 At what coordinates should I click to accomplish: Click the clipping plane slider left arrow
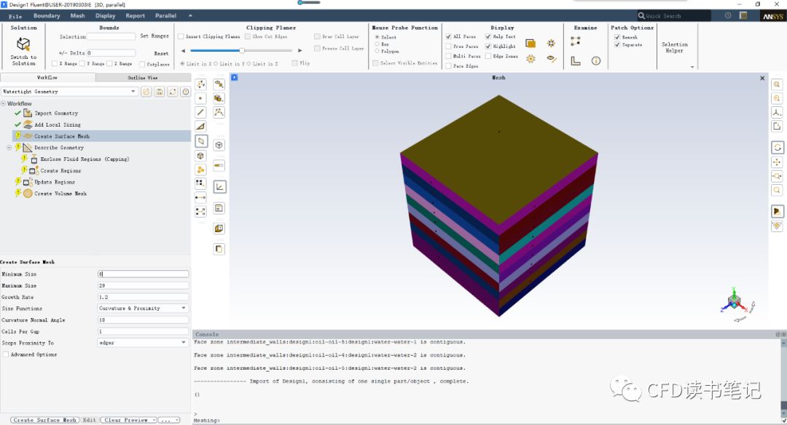click(x=183, y=51)
